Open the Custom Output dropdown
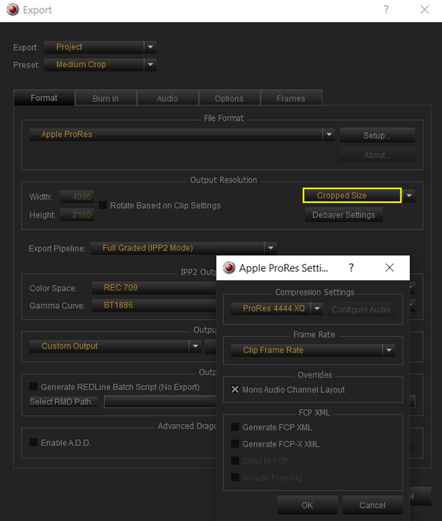This screenshot has height=521, width=442. (115, 346)
